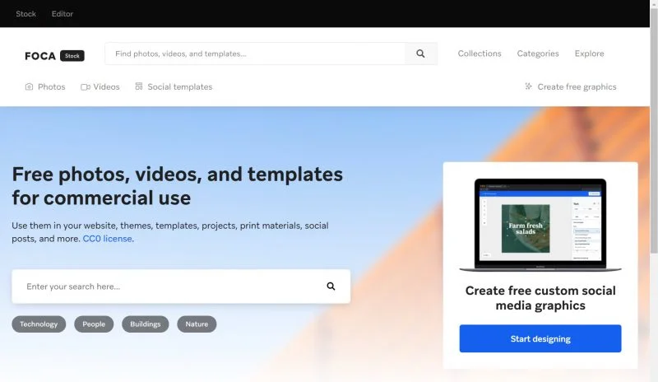Screen dimensions: 658x382
Task: Click the search magnifier icon in header
Action: point(420,54)
